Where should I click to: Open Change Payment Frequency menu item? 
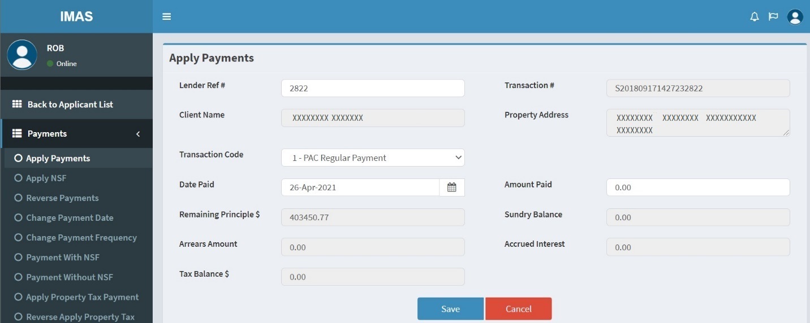pos(81,238)
